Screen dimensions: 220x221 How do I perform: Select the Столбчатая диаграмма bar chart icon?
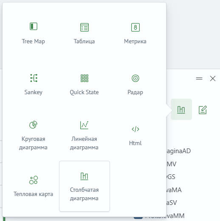[x=84, y=176]
